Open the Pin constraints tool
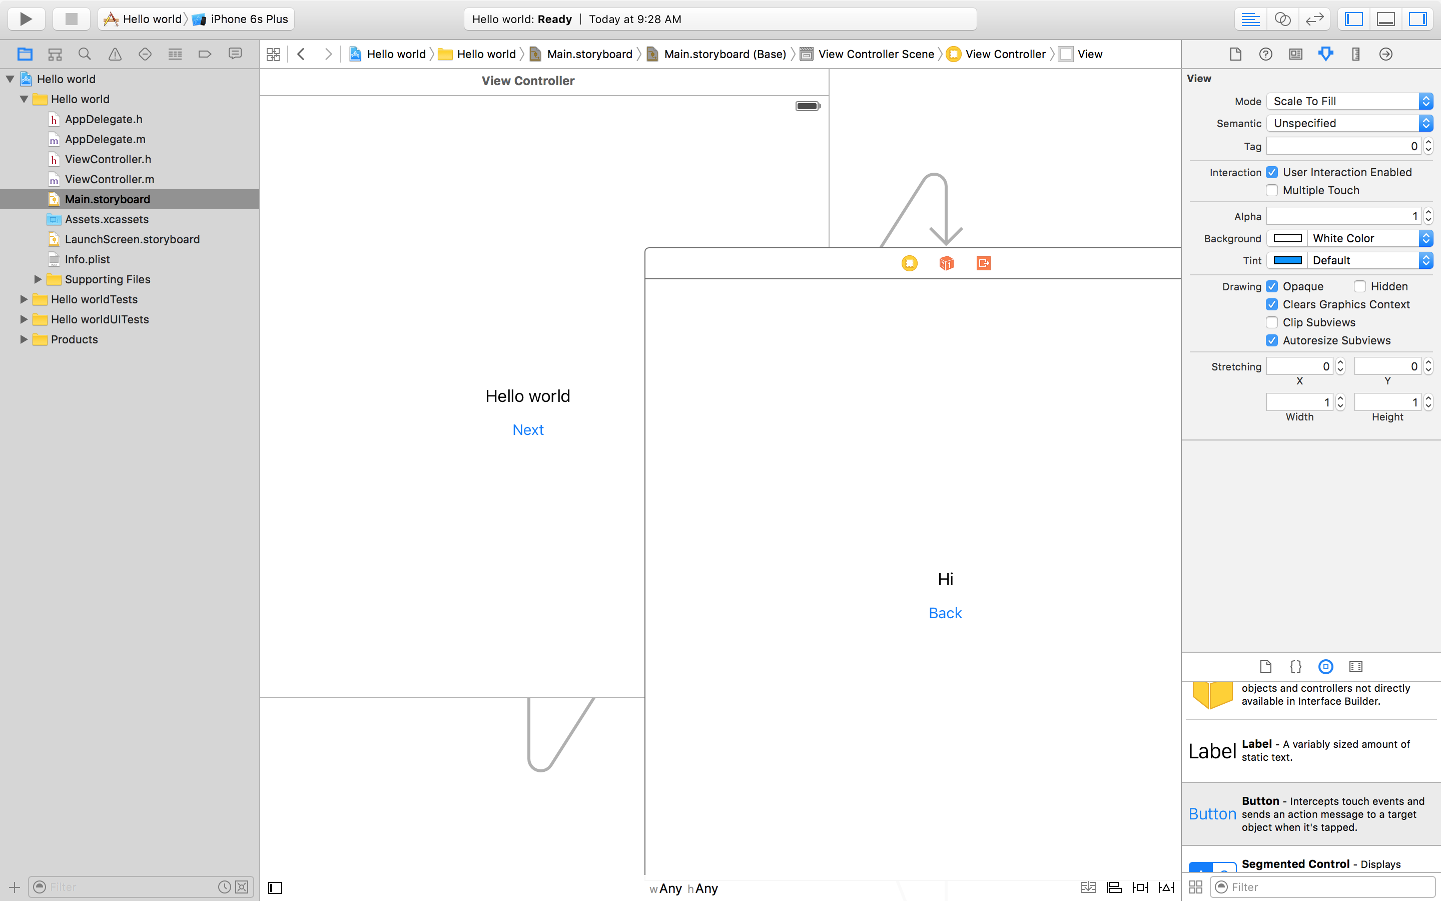Screen dimensions: 1441x901 (1140, 887)
